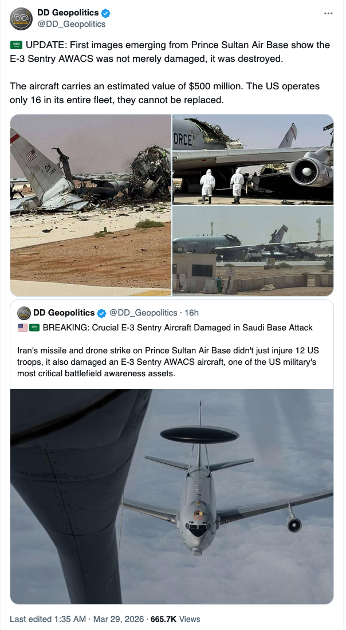
Task: Open the destroyed tail wreckage photo
Action: 91,205
